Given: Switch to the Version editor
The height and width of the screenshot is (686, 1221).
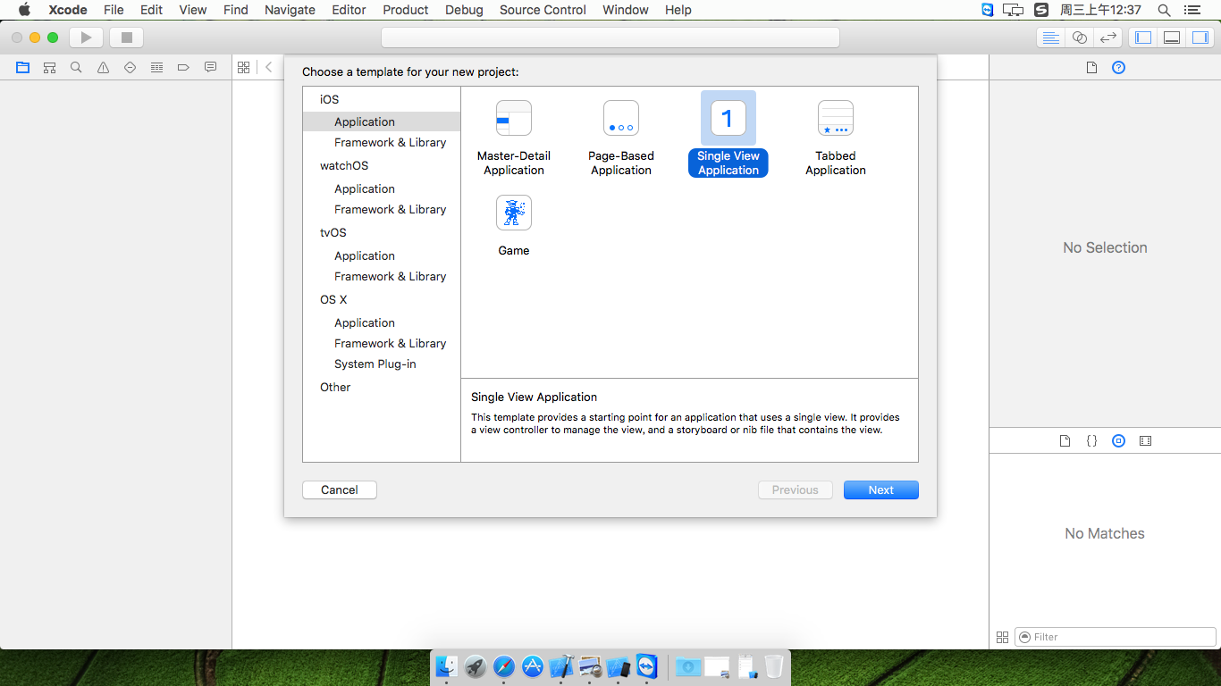Looking at the screenshot, I should 1108,38.
